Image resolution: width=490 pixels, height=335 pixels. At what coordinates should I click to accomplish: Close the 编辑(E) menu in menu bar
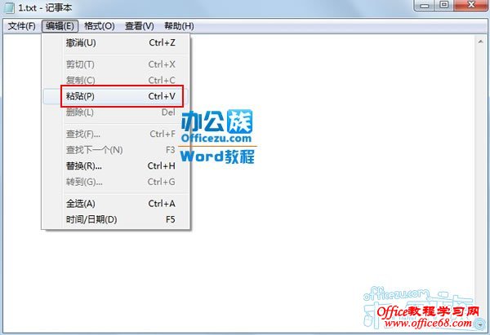coord(60,26)
